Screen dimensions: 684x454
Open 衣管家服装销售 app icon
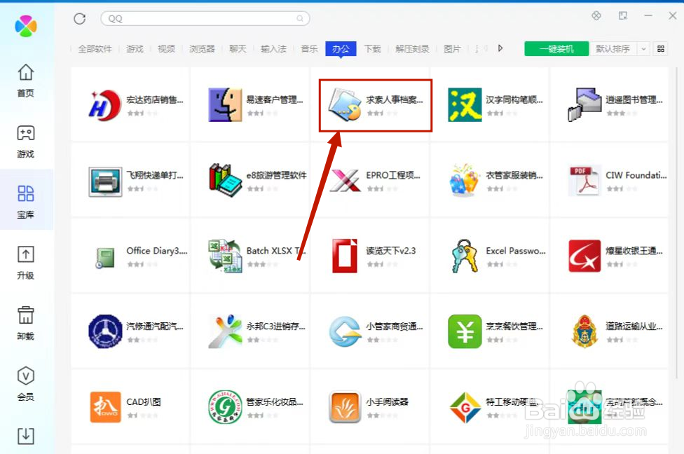464,180
